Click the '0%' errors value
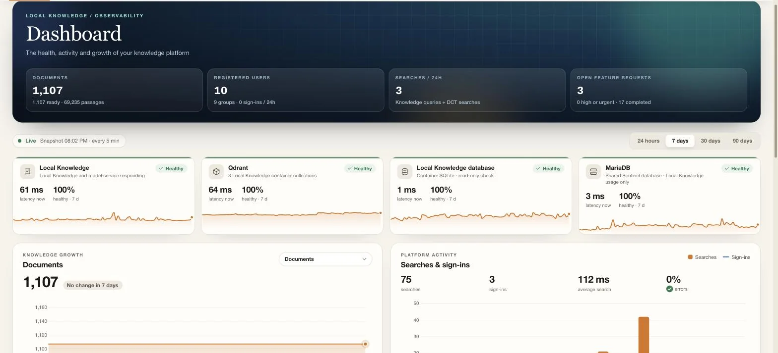The image size is (778, 353). pyautogui.click(x=673, y=279)
